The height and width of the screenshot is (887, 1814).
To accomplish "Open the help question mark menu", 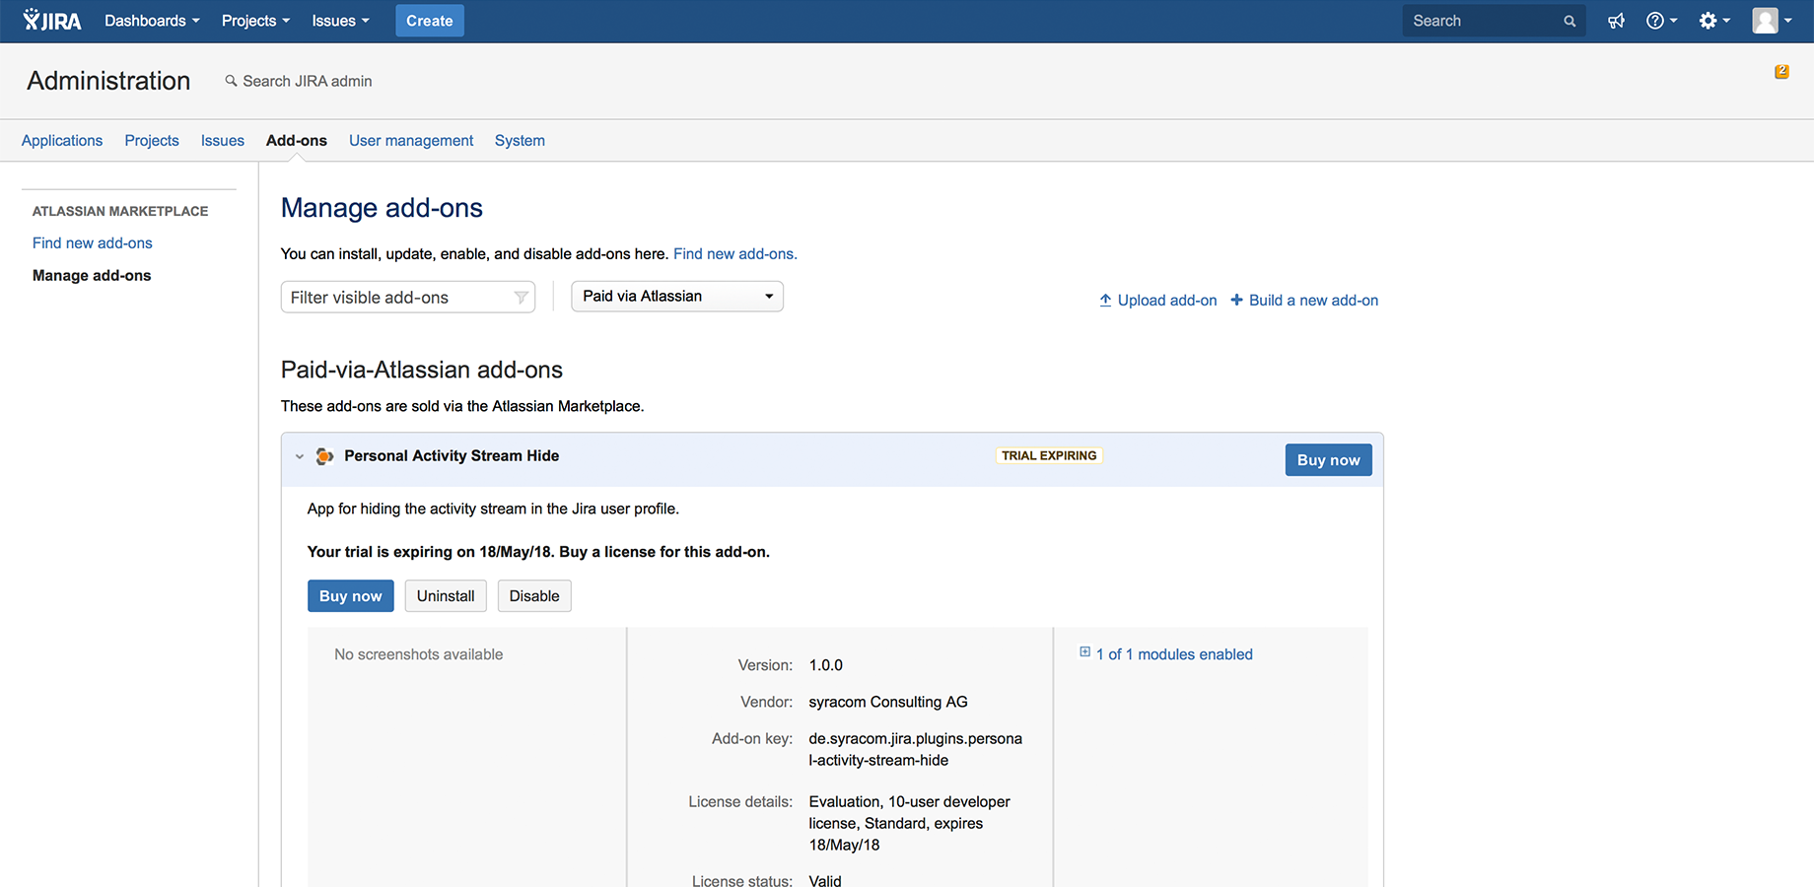I will point(1661,21).
